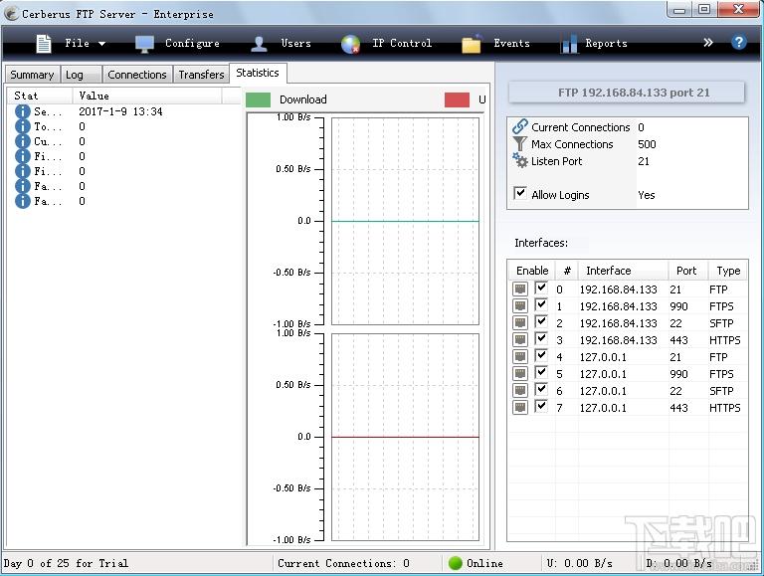Uncheck interface 6 localhost SFTP checkbox
Viewport: 764px width, 576px height.
tap(541, 389)
